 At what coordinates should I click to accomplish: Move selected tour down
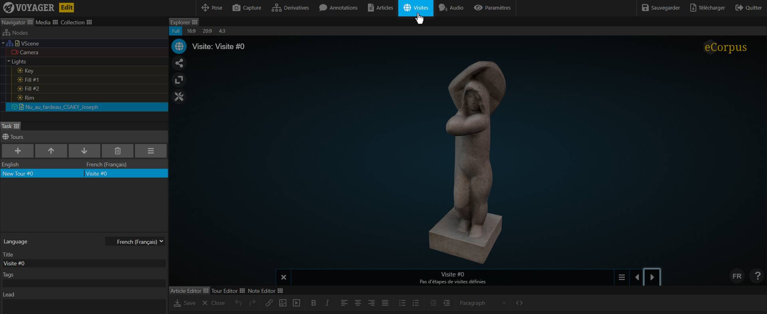click(84, 151)
